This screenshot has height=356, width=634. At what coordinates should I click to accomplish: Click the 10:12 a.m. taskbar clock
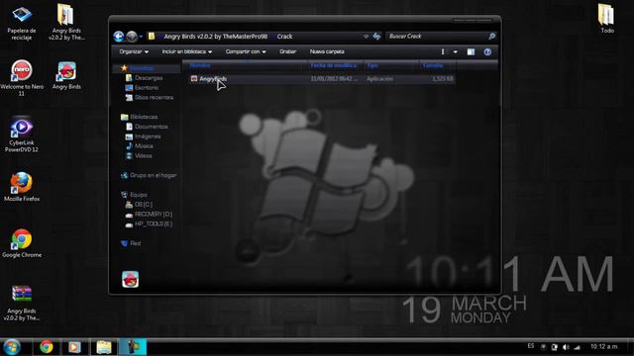(604, 346)
